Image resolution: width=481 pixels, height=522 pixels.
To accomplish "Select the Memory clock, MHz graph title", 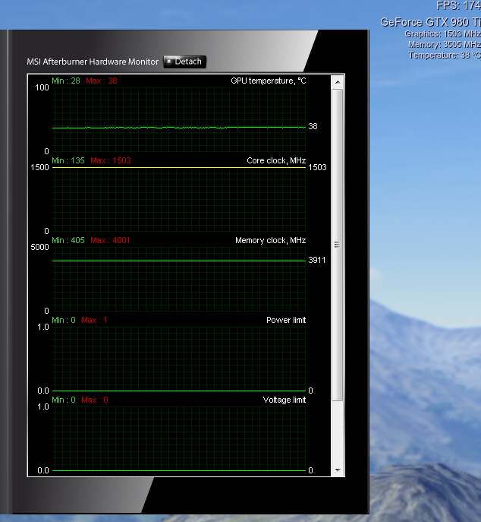I will click(x=271, y=240).
